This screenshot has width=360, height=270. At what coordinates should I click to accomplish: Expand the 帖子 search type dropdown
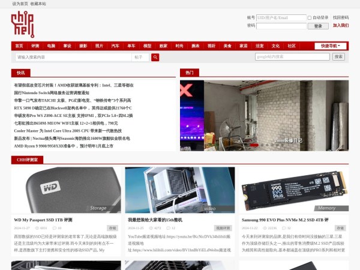pyautogui.click(x=140, y=57)
